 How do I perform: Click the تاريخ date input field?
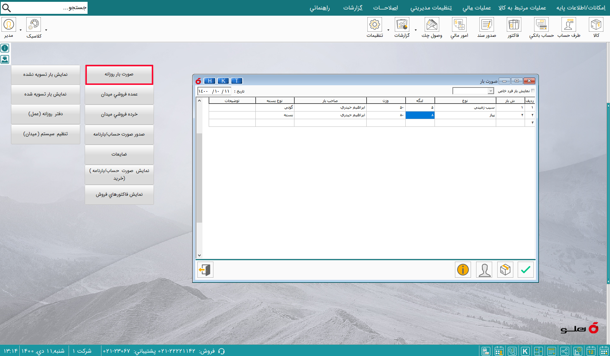(x=214, y=91)
